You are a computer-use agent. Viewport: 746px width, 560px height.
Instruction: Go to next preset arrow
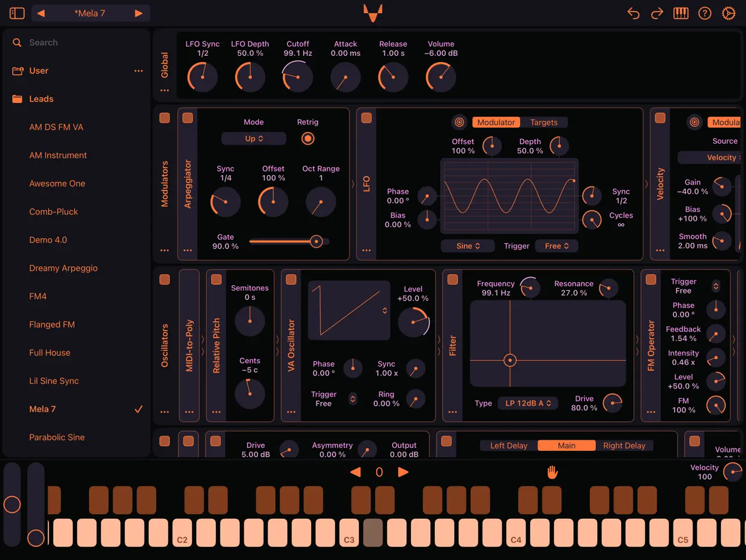tap(139, 13)
